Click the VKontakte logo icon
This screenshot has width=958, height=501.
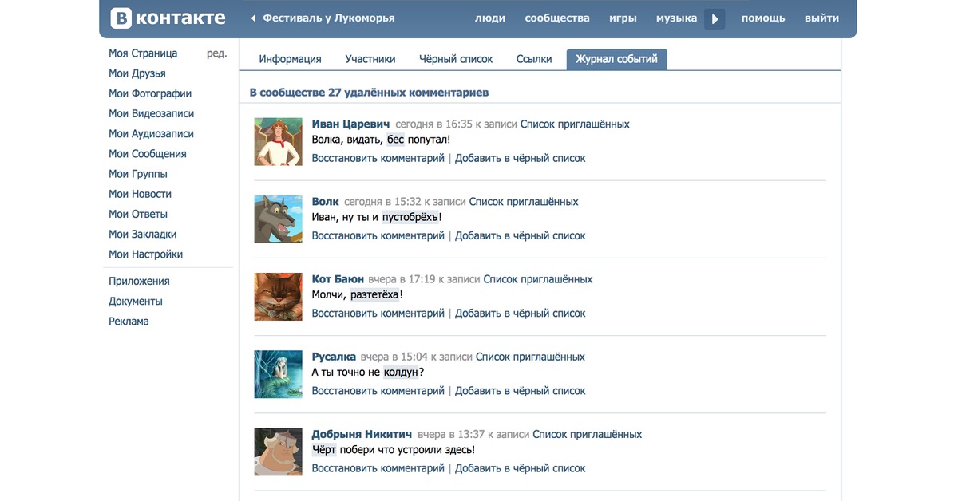(x=120, y=18)
